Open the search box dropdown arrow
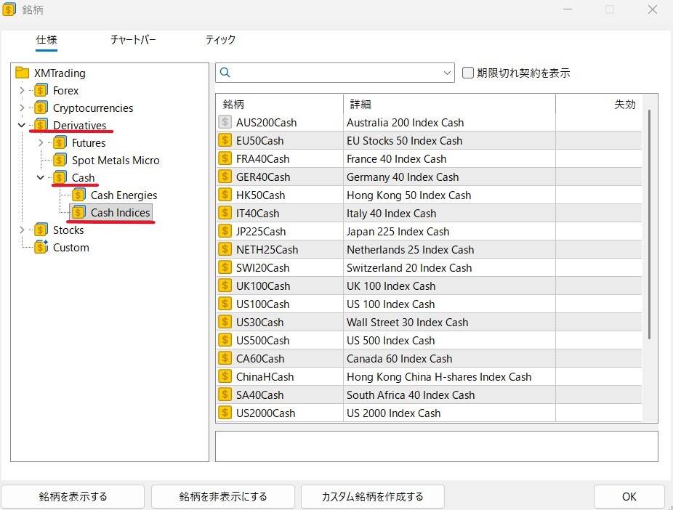 [x=447, y=73]
